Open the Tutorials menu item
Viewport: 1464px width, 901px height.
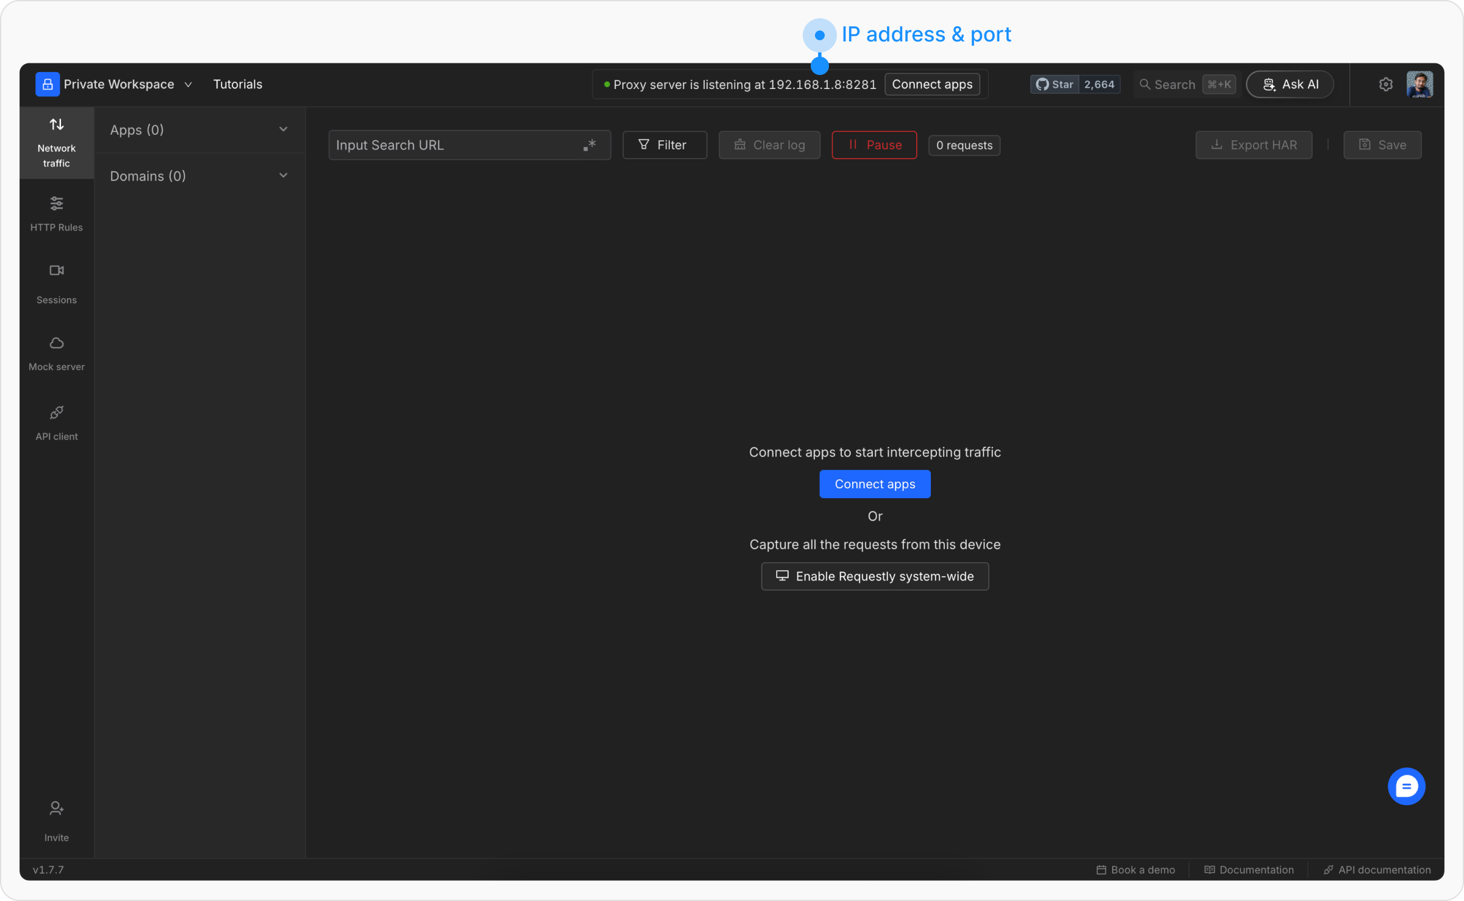[237, 84]
